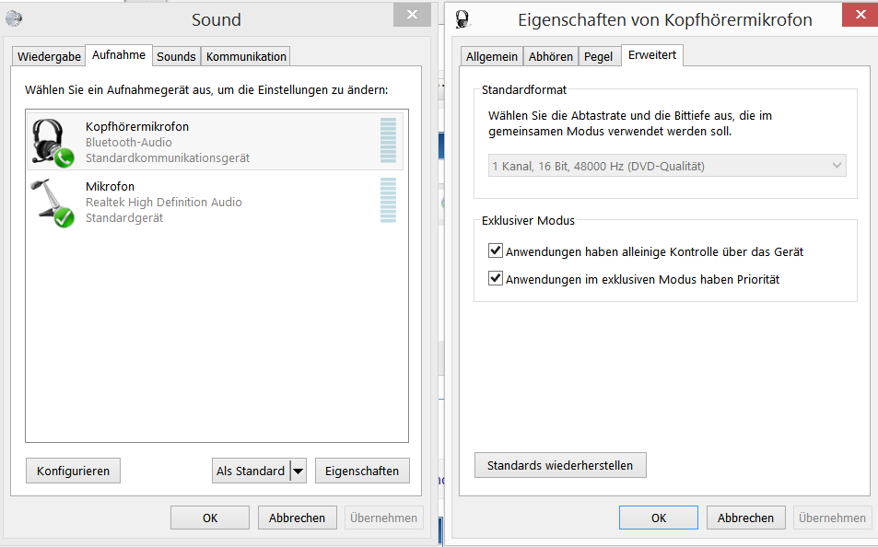Switch to the Pegel tab
Image resolution: width=878 pixels, height=547 pixels.
pyautogui.click(x=598, y=56)
